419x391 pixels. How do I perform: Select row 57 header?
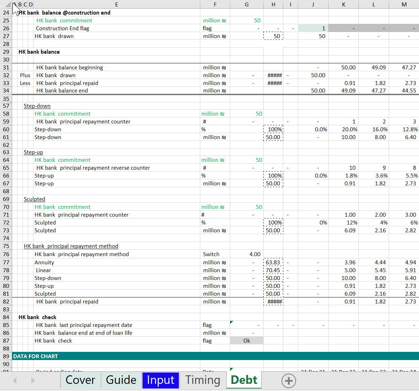pos(6,106)
